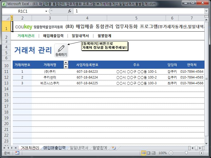Click vertical scrollbar up arrow
This screenshot has height=158, width=211.
pyautogui.click(x=207, y=19)
